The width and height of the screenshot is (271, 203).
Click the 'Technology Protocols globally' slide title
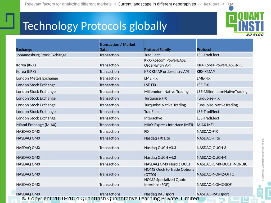(95, 26)
